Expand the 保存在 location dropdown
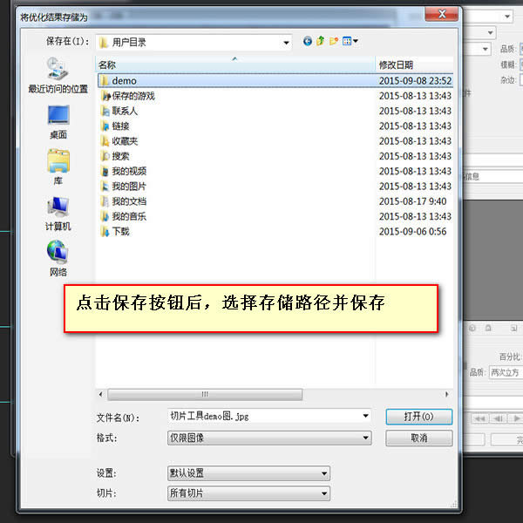Viewport: 523px width, 523px height. 286,42
